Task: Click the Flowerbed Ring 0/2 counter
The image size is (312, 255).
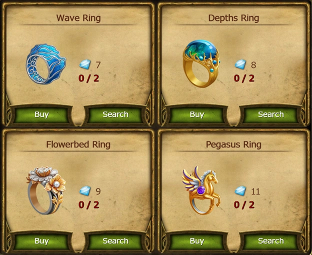Action: pyautogui.click(x=88, y=204)
